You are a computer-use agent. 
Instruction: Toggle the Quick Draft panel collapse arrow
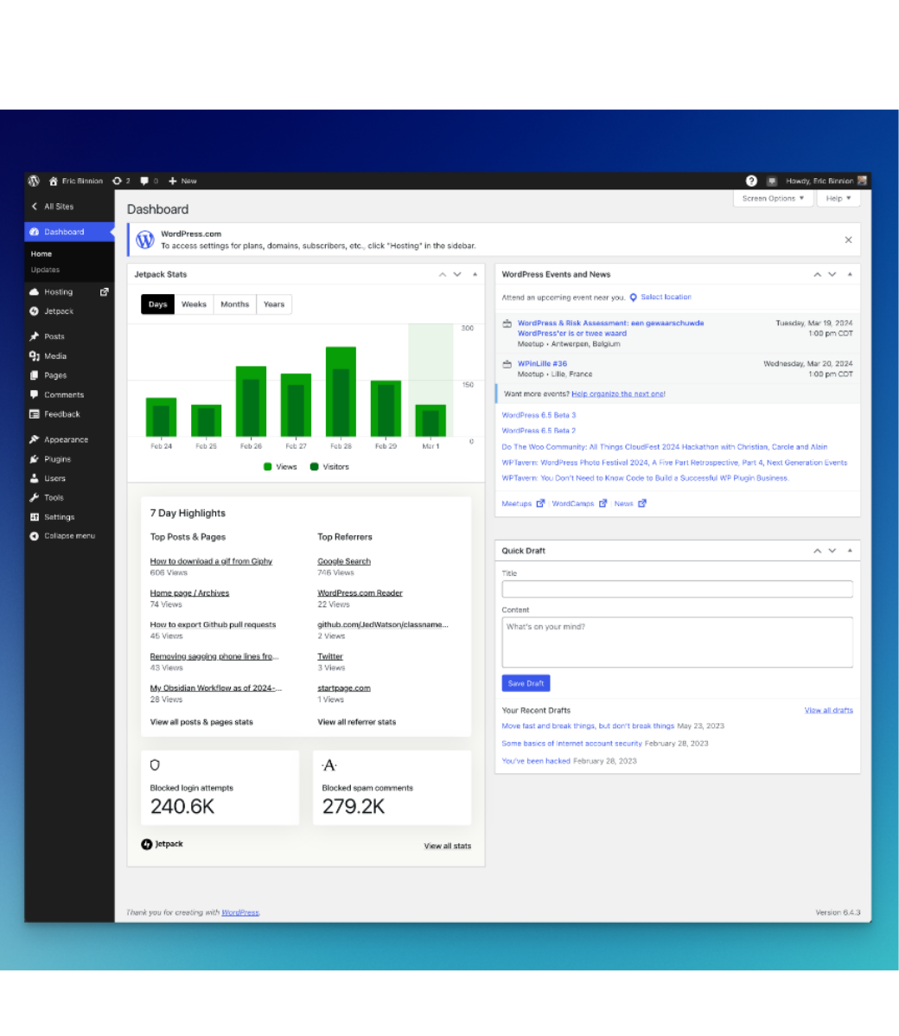[x=850, y=551]
